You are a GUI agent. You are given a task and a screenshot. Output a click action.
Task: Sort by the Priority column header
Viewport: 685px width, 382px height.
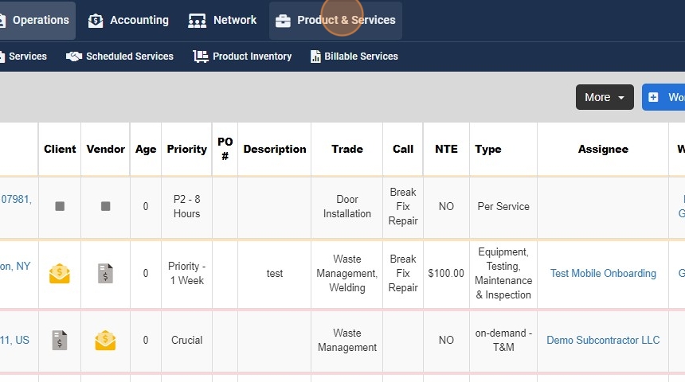click(186, 149)
